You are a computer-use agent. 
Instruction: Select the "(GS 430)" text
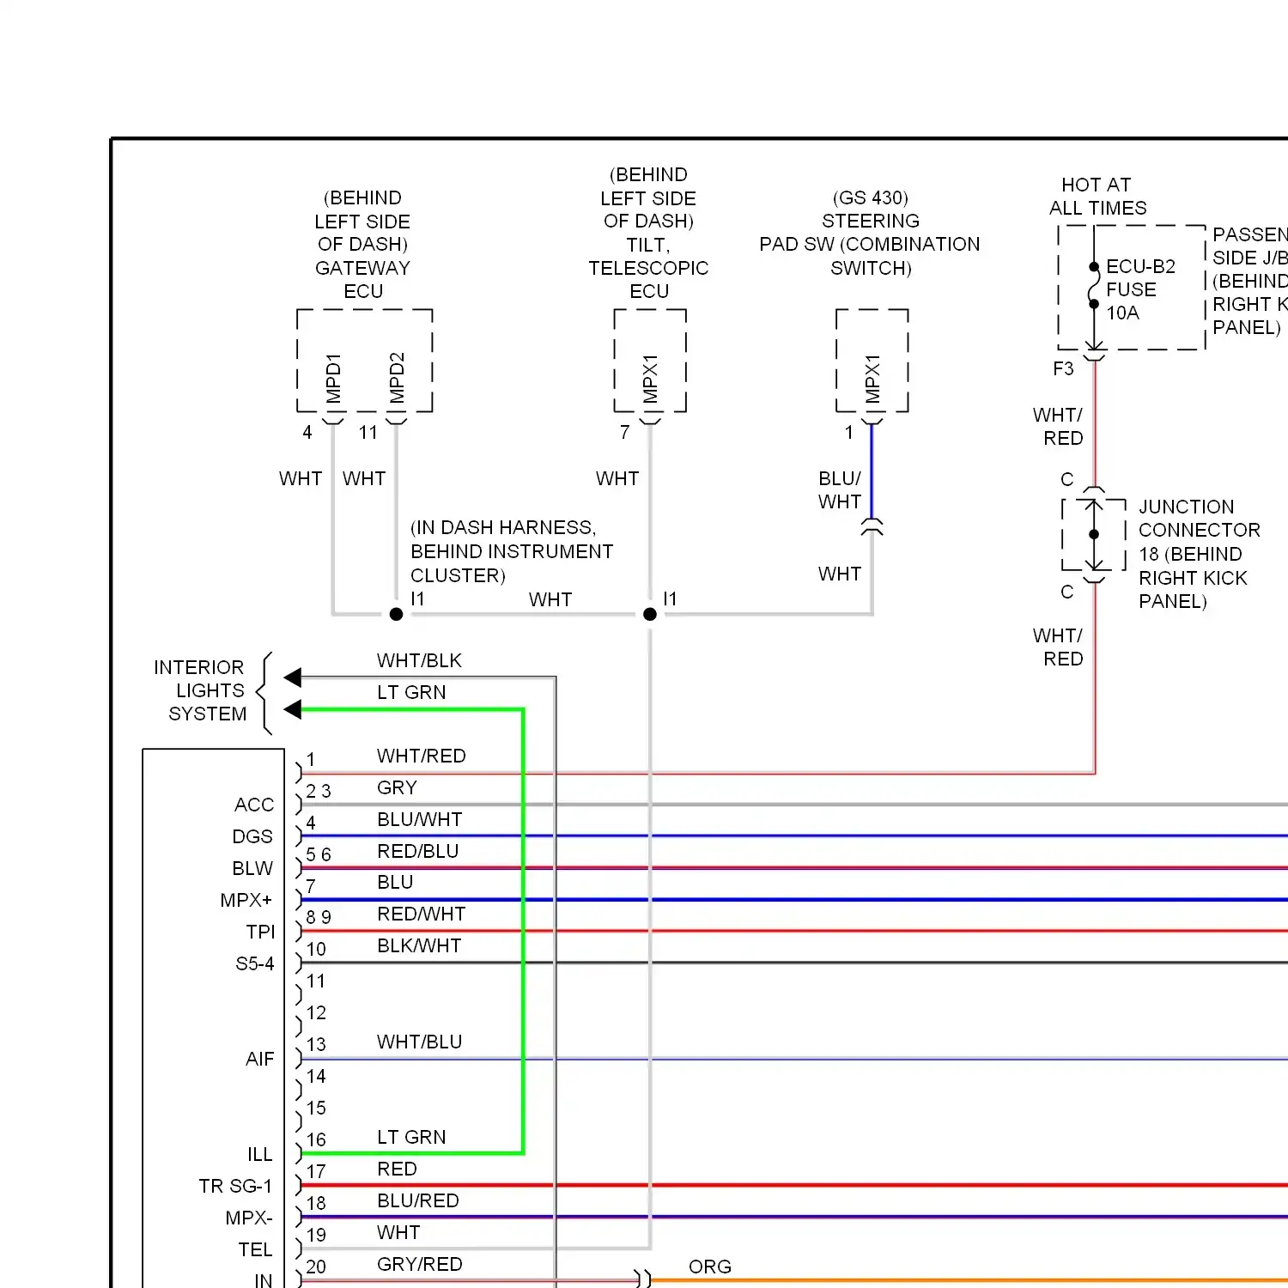coord(870,197)
